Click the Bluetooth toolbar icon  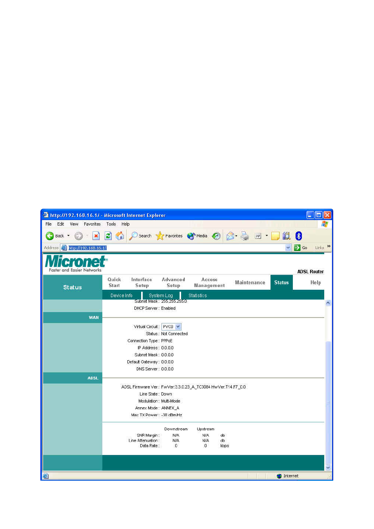click(x=299, y=236)
